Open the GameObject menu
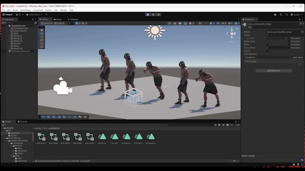This screenshot has width=305, height=171. (25, 10)
